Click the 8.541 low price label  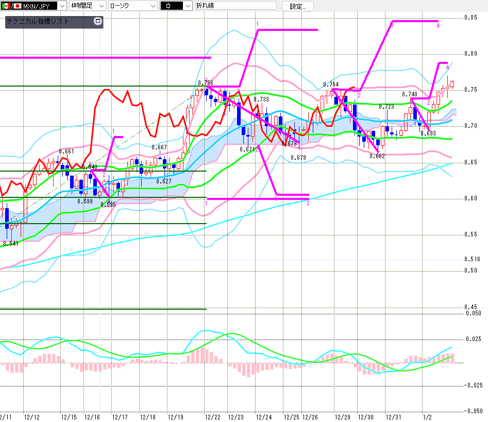(10, 244)
